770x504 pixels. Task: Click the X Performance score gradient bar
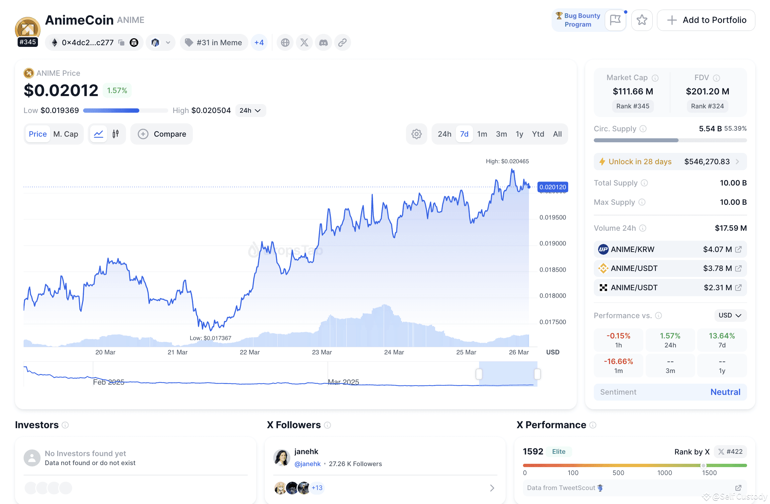click(635, 465)
